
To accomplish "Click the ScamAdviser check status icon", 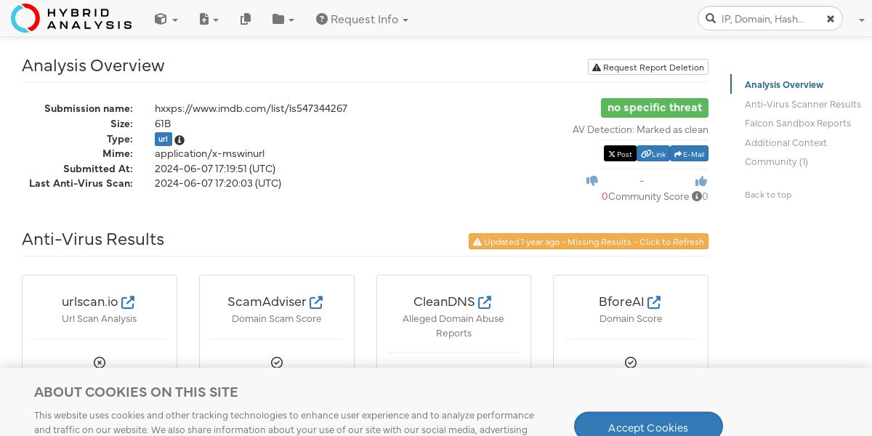I will (277, 363).
